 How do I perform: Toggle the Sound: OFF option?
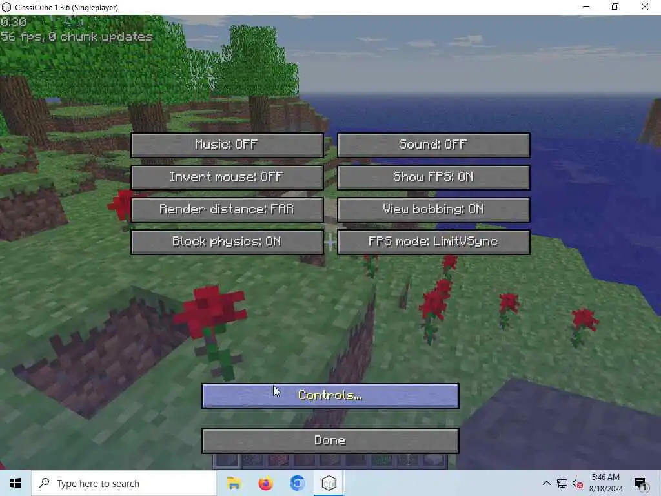(433, 145)
